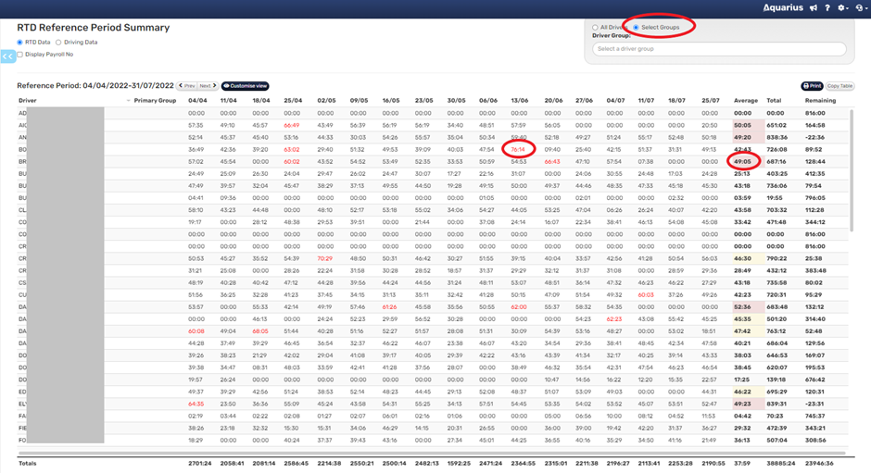Go to next reference period
This screenshot has width=871, height=473.
click(x=208, y=86)
